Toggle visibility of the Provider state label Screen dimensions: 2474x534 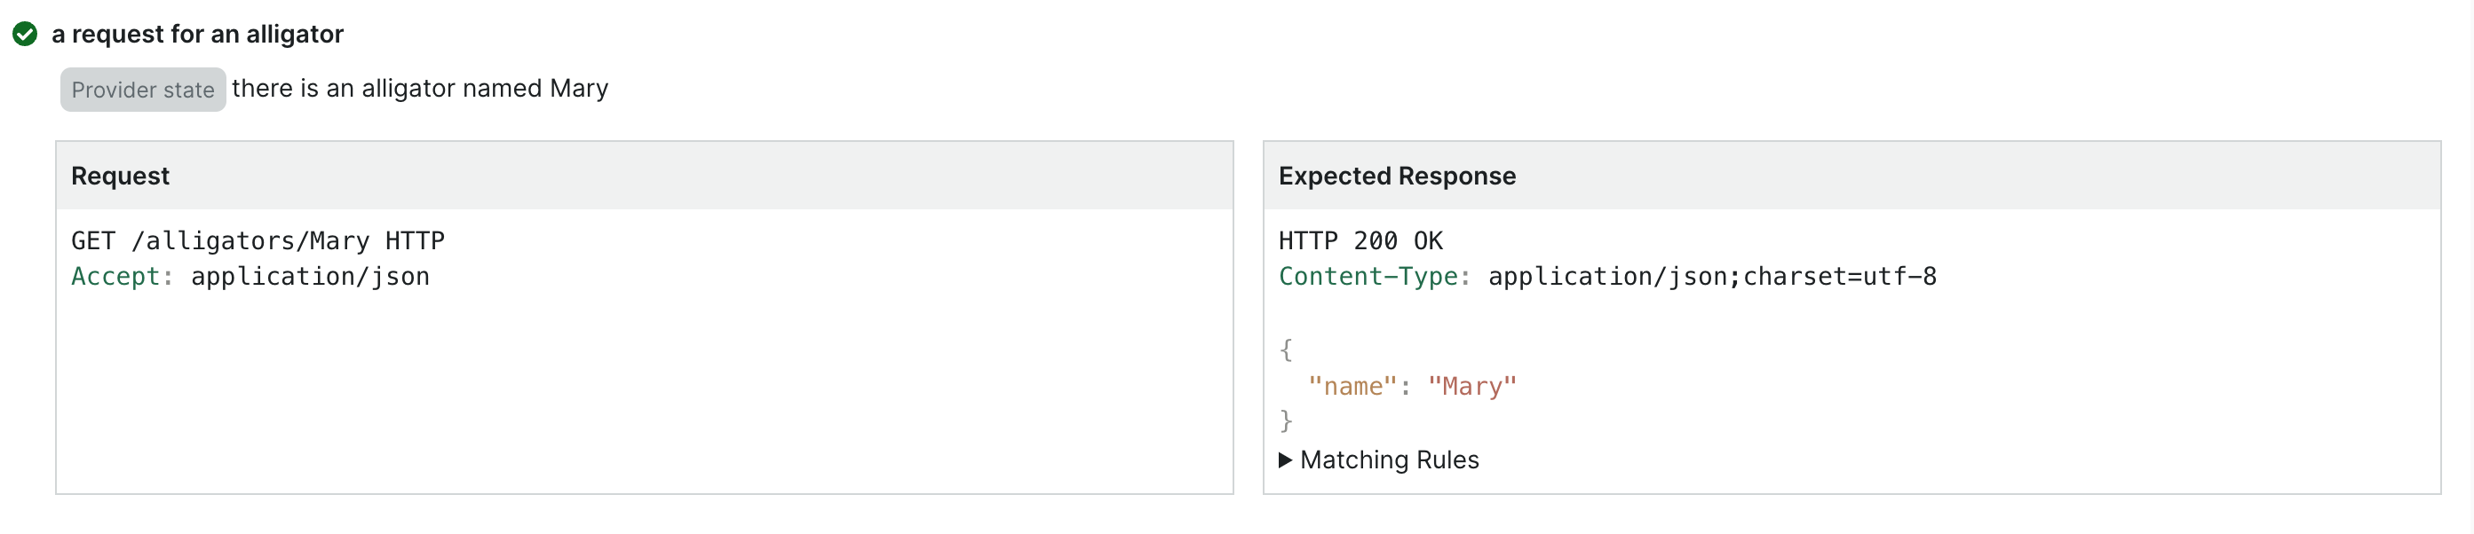point(142,90)
